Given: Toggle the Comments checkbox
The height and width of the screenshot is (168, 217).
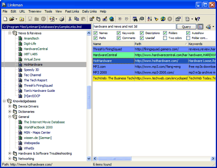Looking at the screenshot, I should coord(119,38).
